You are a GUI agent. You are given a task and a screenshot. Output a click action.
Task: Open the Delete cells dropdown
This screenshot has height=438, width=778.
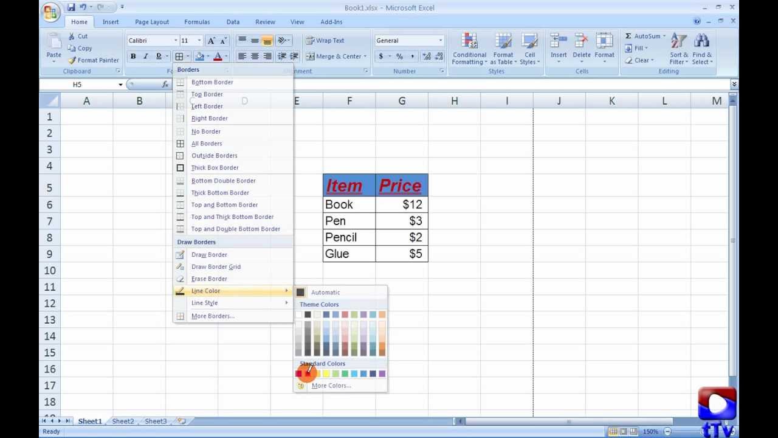[582, 61]
